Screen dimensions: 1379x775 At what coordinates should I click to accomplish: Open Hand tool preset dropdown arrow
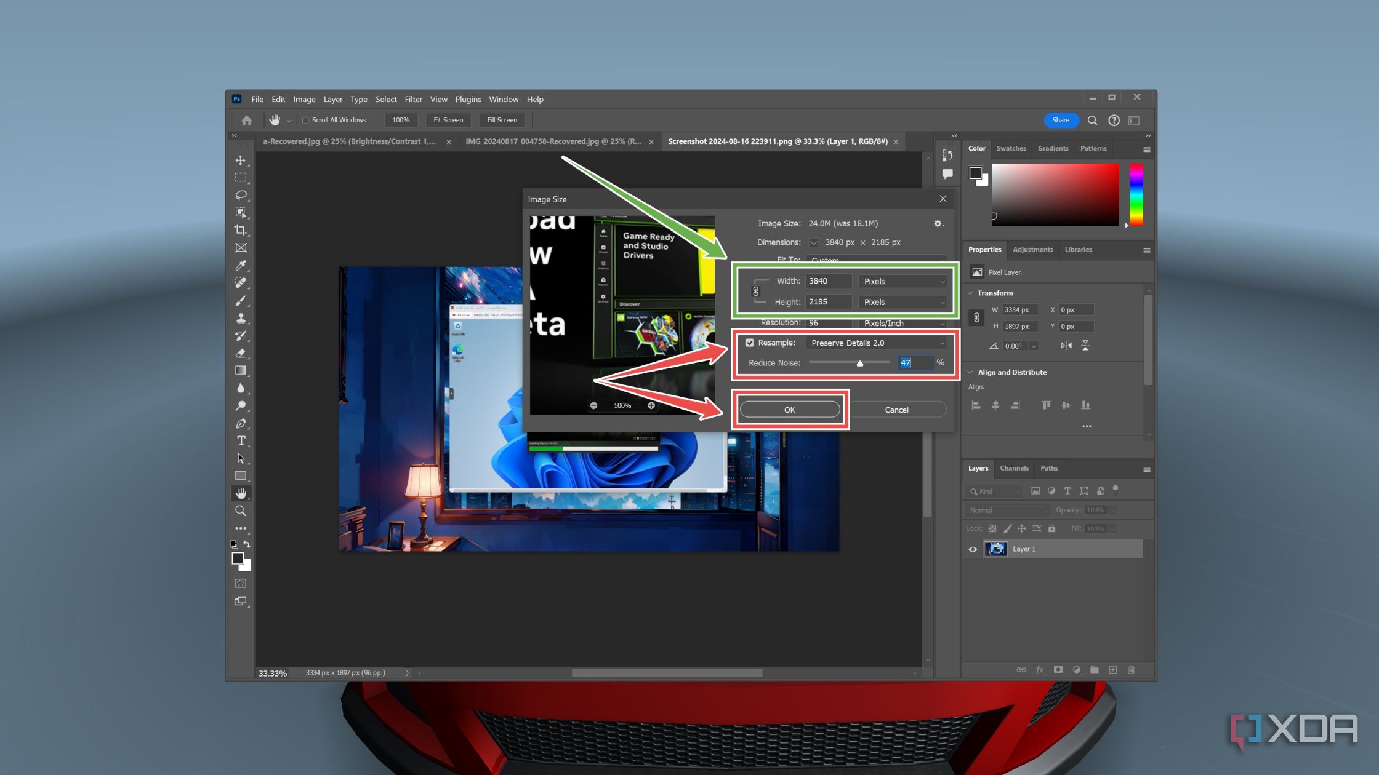pyautogui.click(x=289, y=121)
